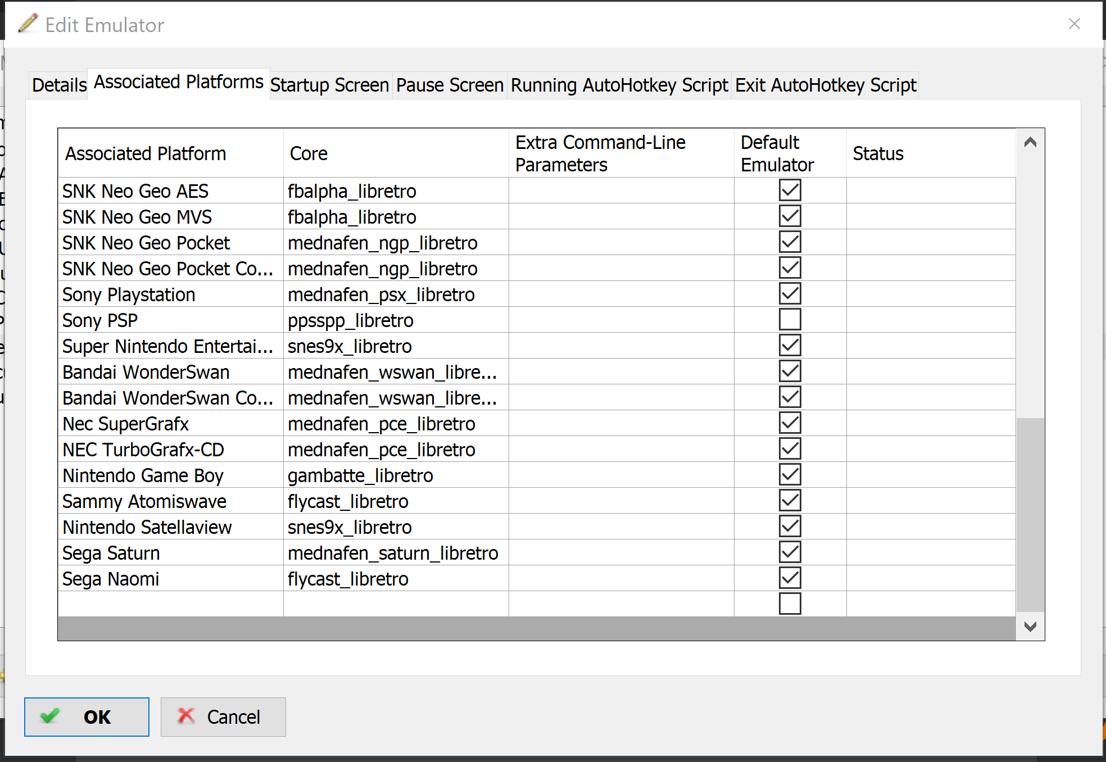1106x762 pixels.
Task: Confirm changes with the OK button
Action: [87, 717]
